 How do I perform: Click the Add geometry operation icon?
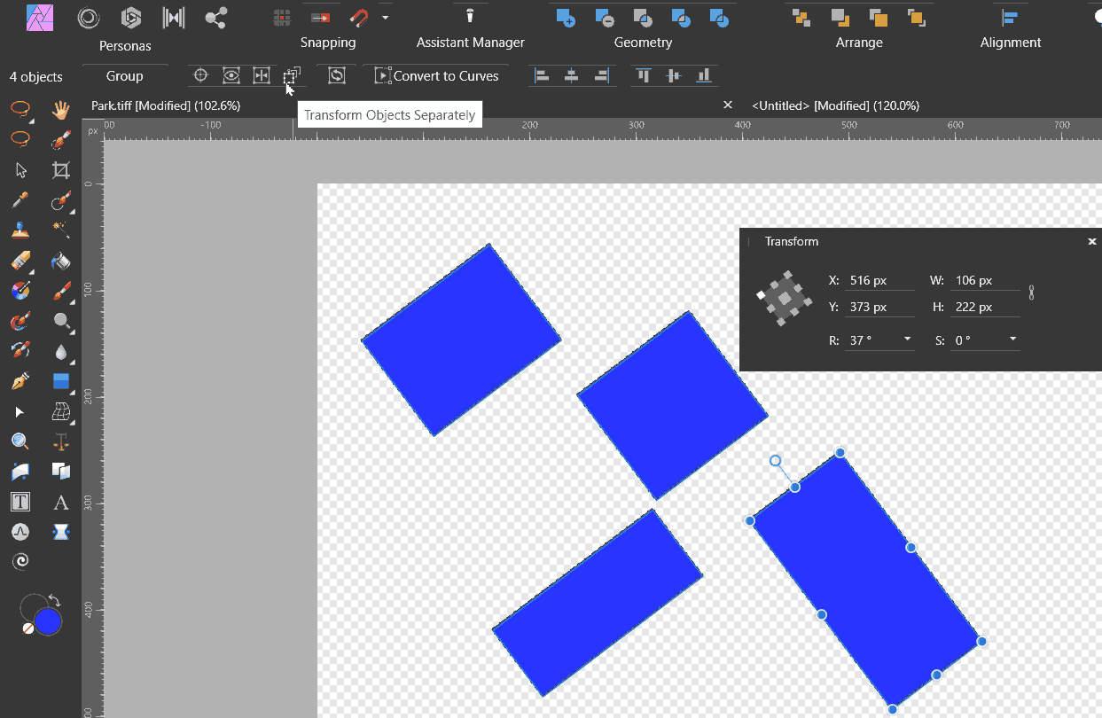[x=566, y=17]
